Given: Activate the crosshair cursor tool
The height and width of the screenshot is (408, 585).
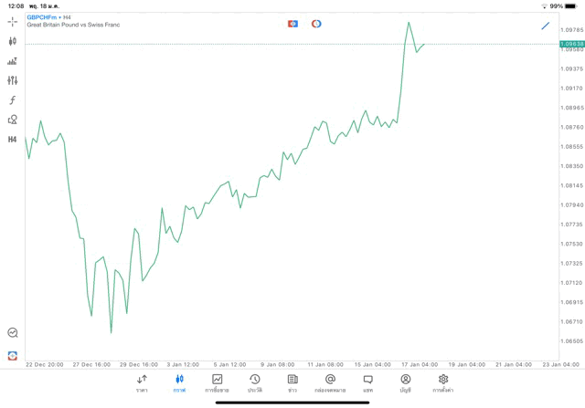Looking at the screenshot, I should (13, 21).
